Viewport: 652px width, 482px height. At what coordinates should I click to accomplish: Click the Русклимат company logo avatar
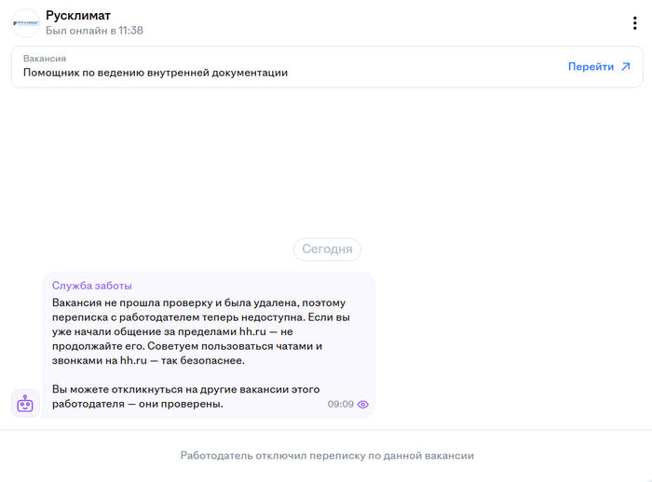tap(26, 23)
